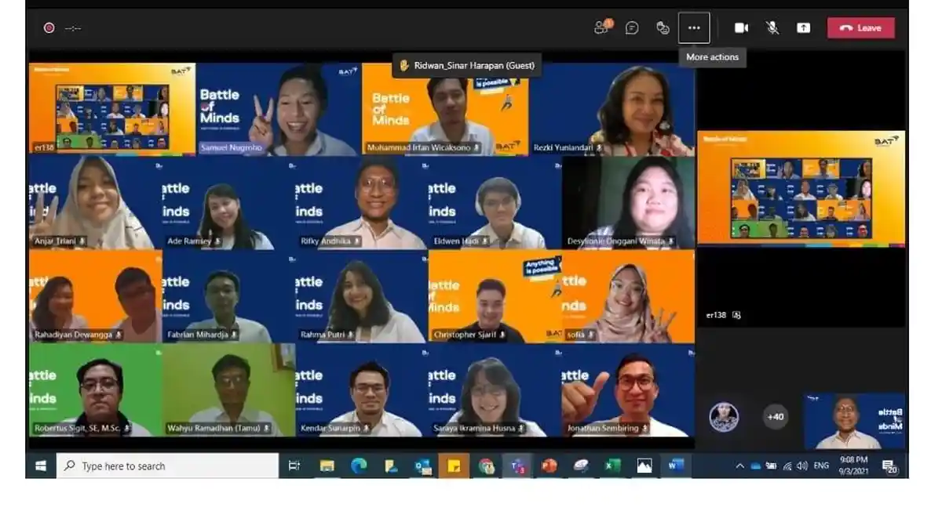Screen dimensions: 942x529
Task: Toggle the camera on or off
Action: [x=741, y=27]
